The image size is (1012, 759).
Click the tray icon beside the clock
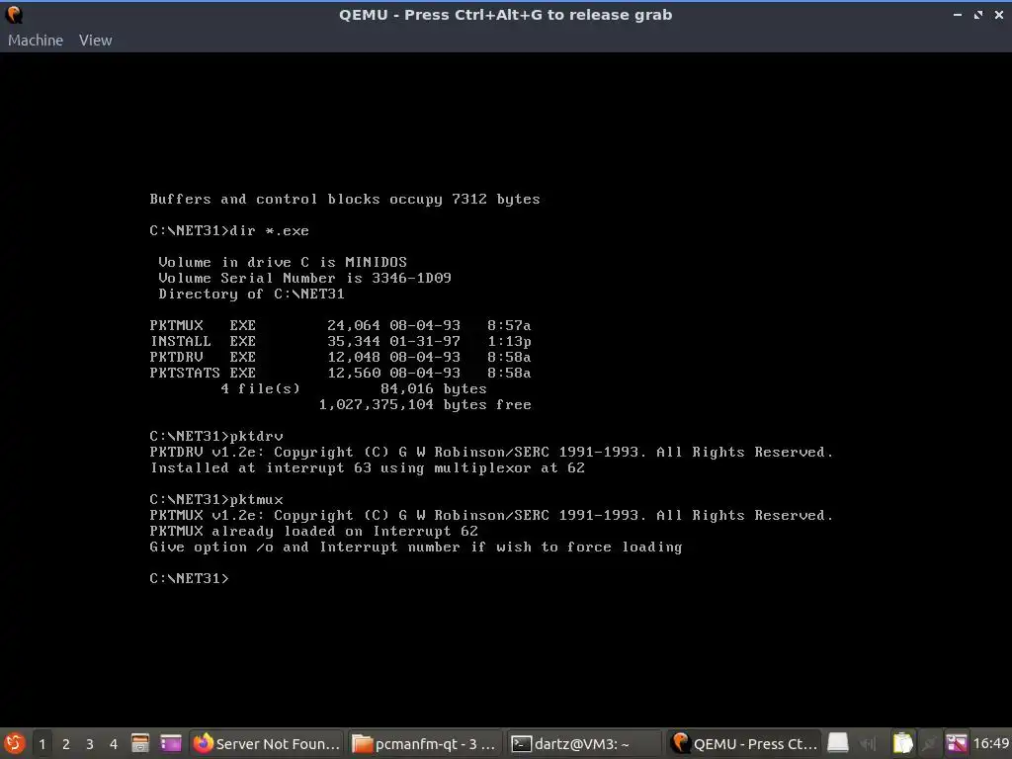point(957,743)
